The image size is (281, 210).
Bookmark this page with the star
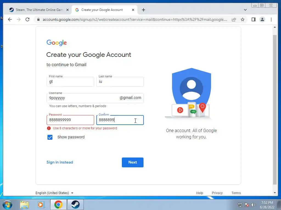243,19
